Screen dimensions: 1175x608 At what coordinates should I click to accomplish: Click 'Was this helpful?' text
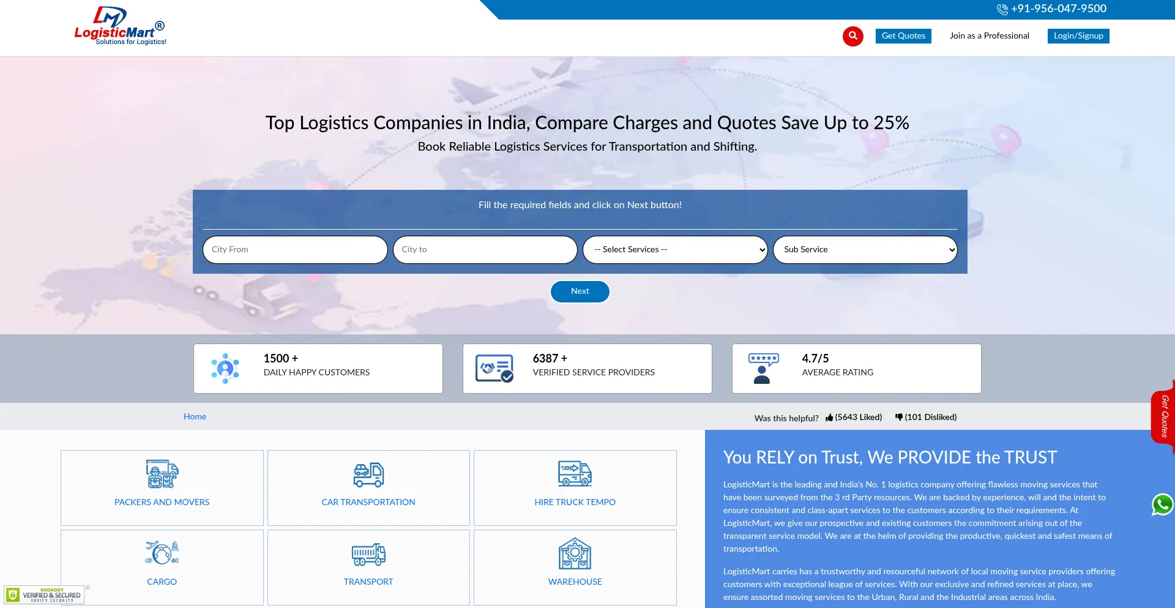pos(786,418)
